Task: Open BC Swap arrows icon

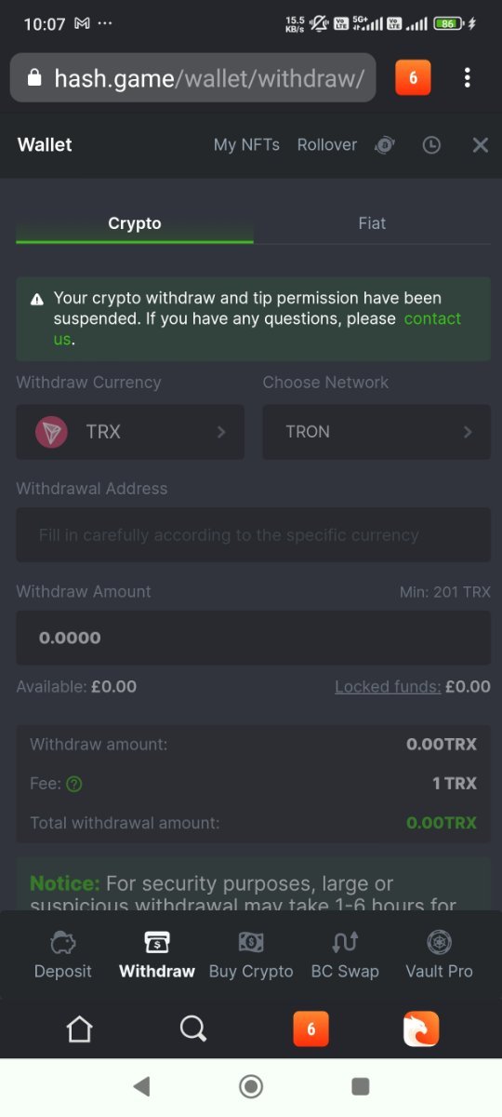Action: tap(345, 943)
